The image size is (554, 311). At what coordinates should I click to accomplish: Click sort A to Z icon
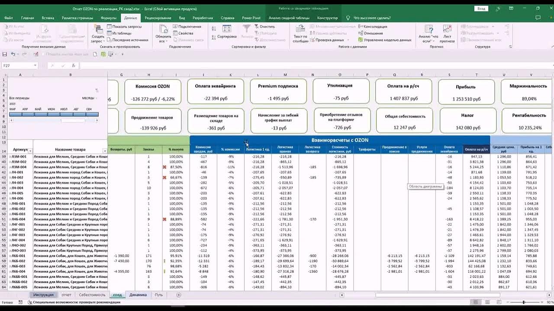(x=214, y=28)
